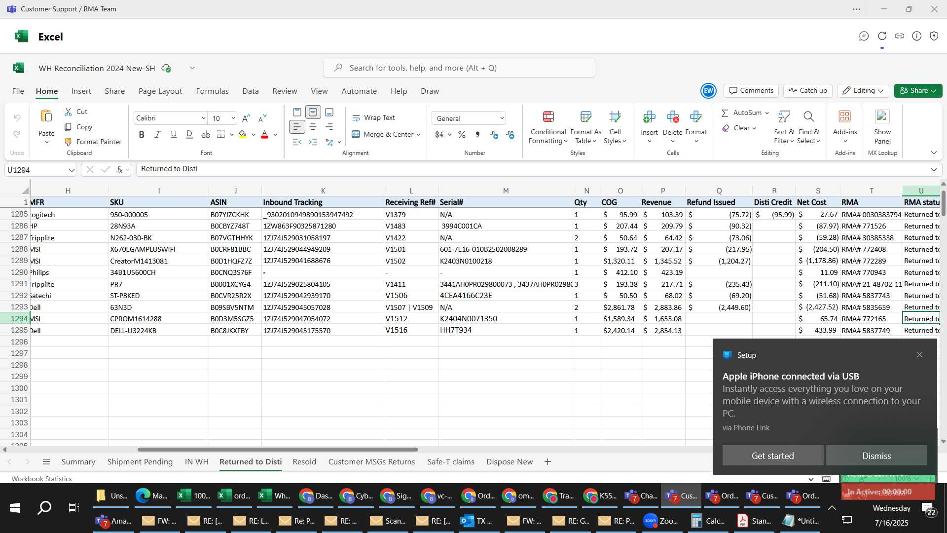Decrease font size with the smaller A icon
The image size is (947, 533).
point(262,118)
